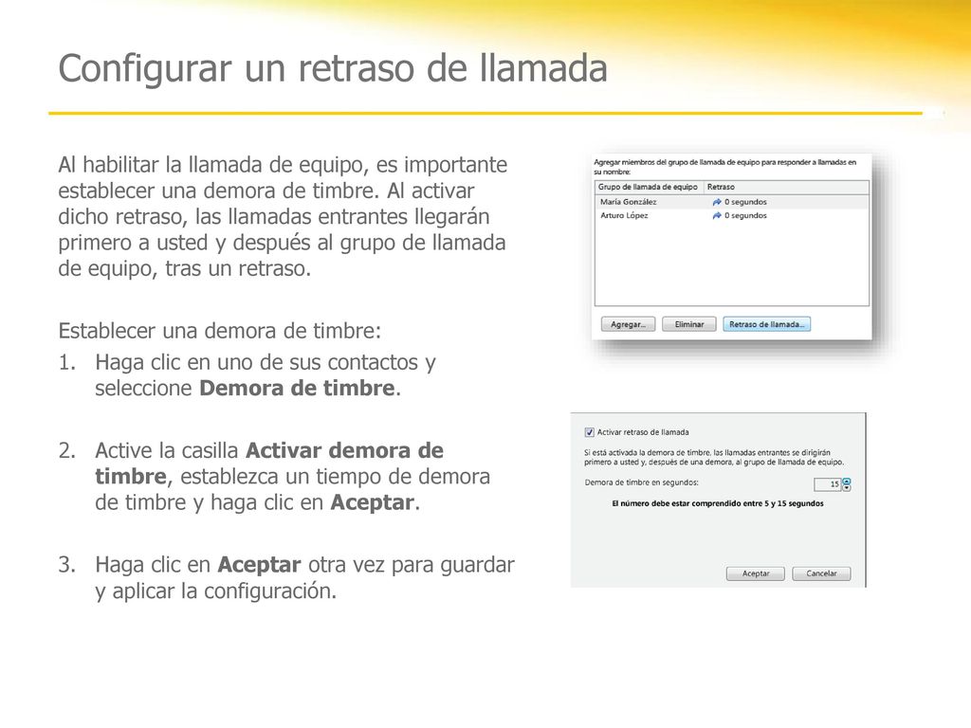Click Arturo López's 0 segundos value
Screen dimensions: 971x728
click(745, 215)
